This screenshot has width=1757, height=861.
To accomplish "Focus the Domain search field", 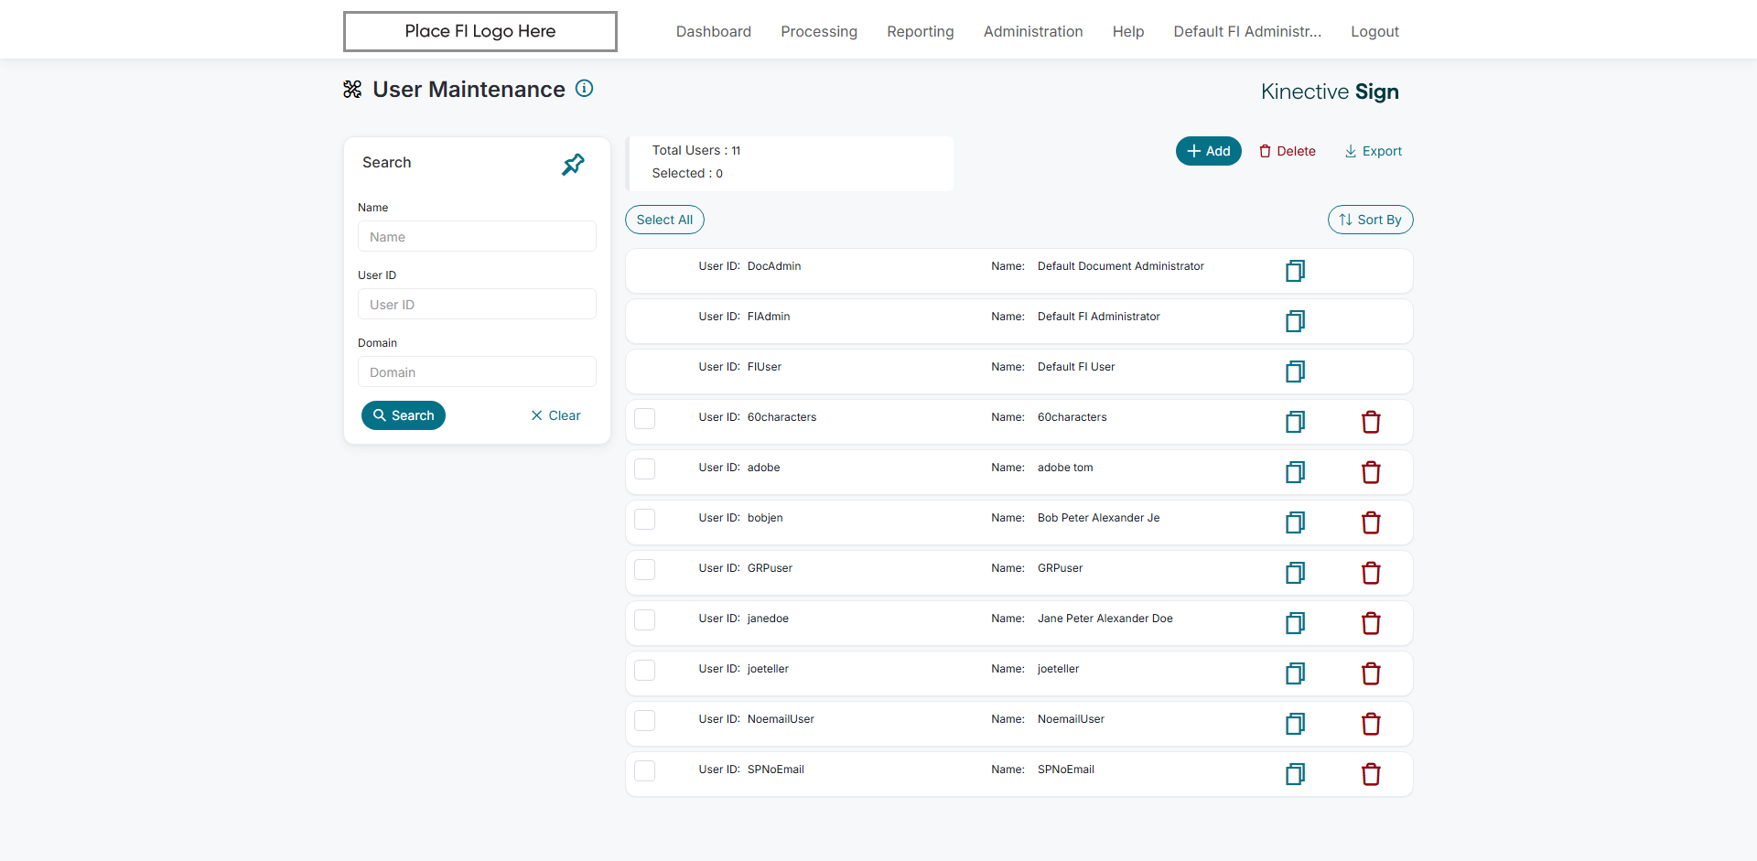I will [477, 371].
